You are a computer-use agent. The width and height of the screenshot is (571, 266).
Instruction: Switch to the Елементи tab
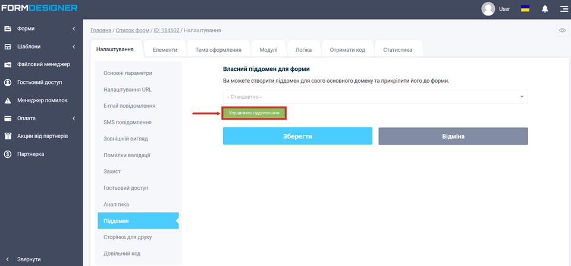(x=165, y=50)
